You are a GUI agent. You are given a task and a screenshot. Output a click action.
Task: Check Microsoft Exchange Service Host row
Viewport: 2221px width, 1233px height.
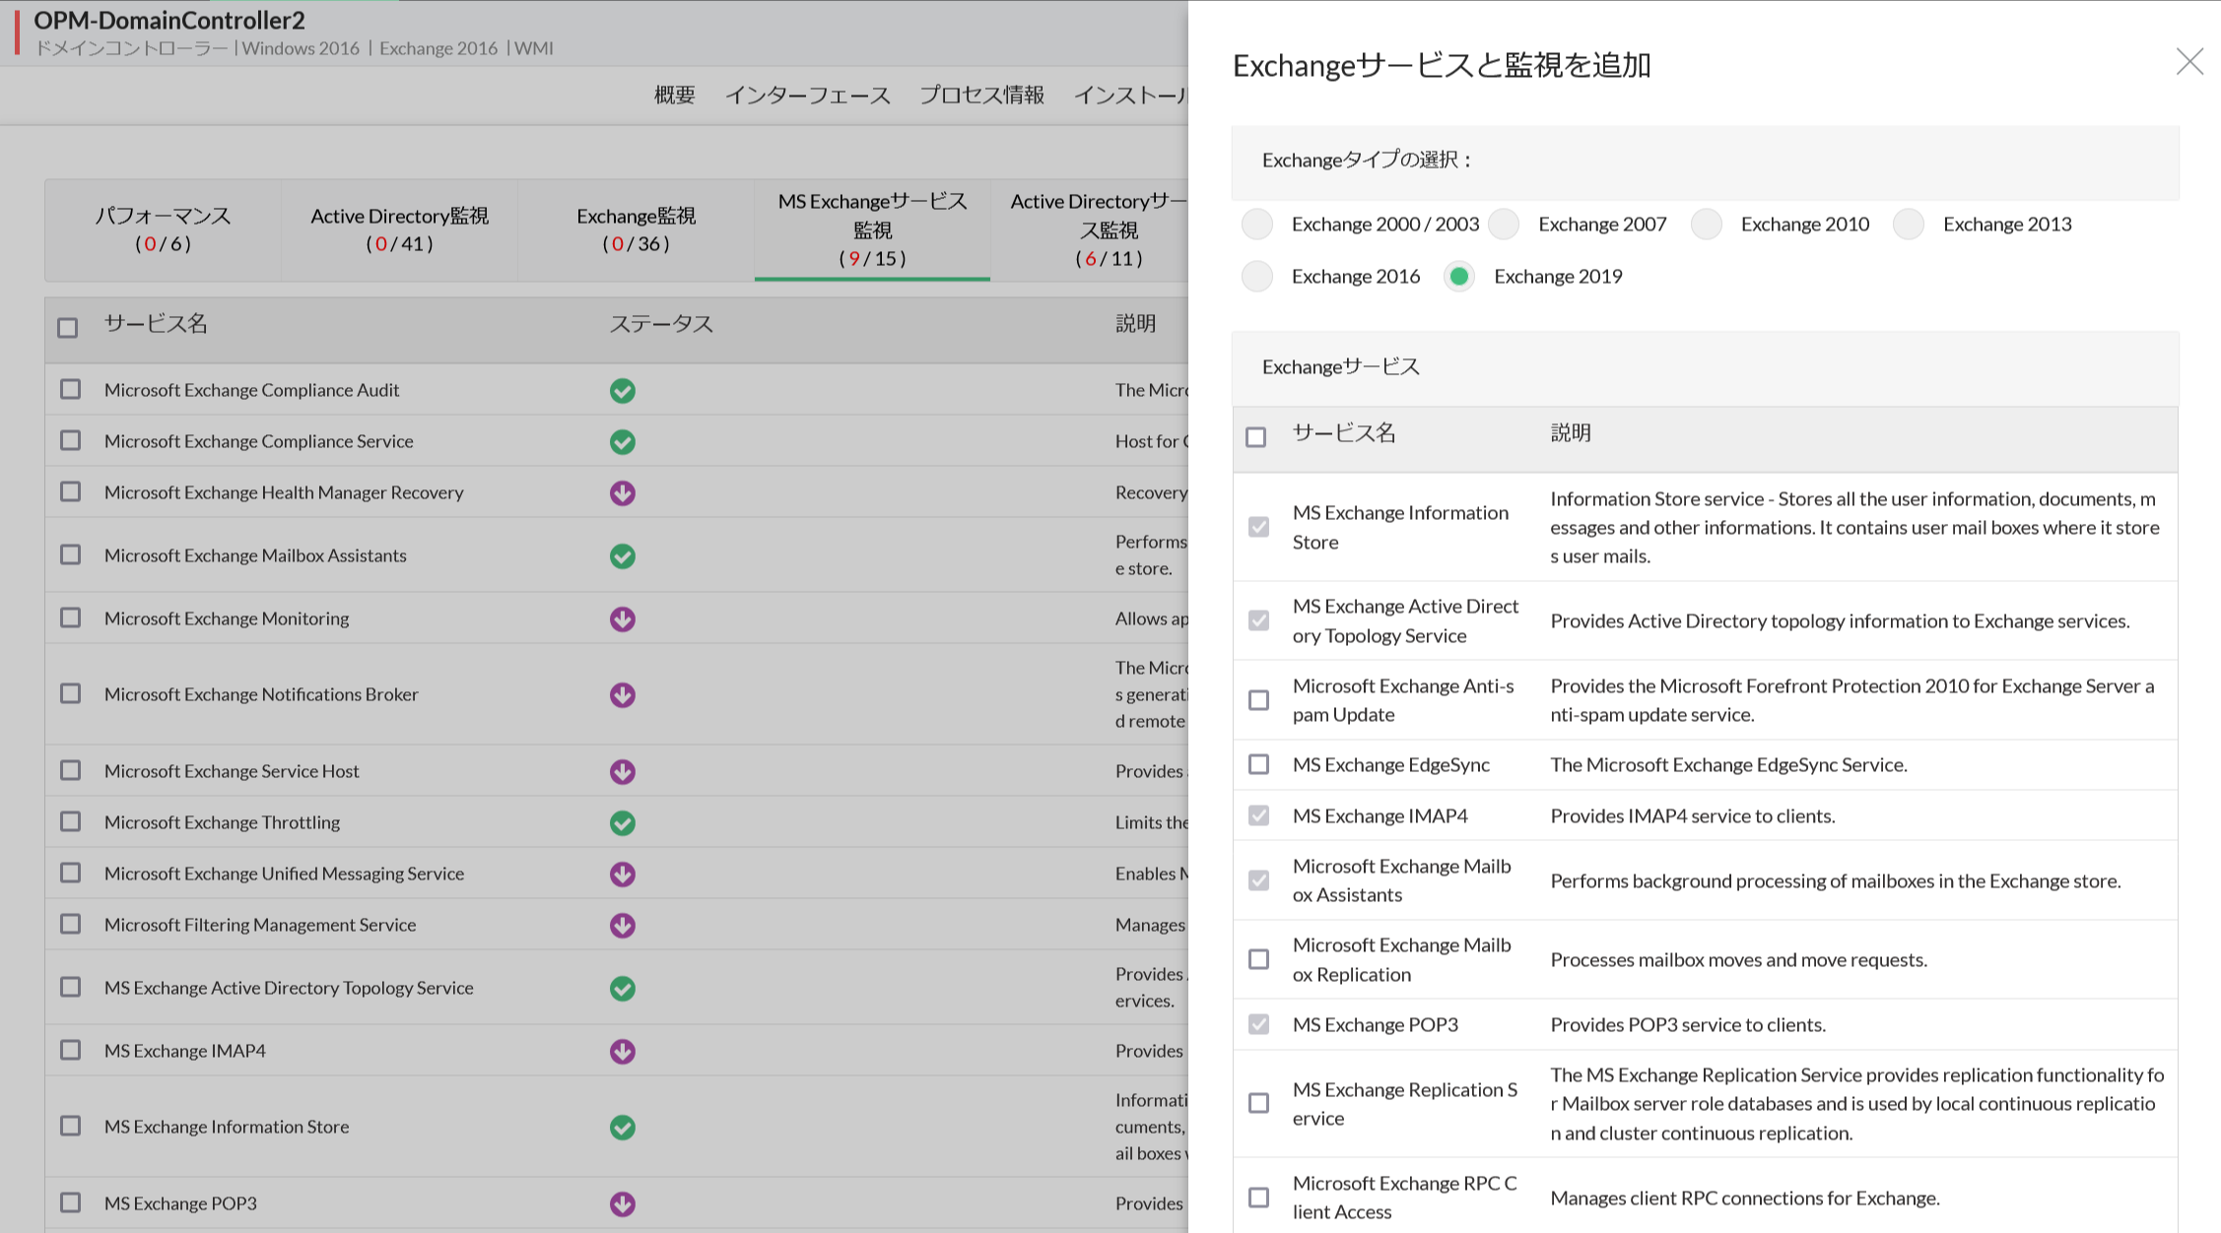[70, 771]
